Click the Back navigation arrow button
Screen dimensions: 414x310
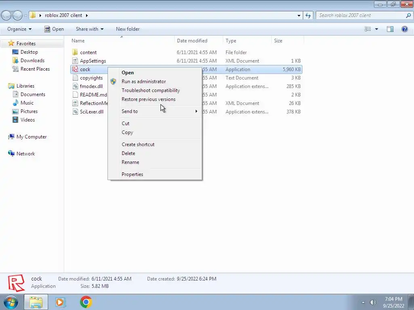pyautogui.click(x=6, y=15)
